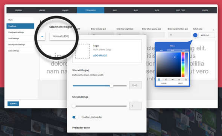The image size is (222, 136).
Task: Click the alpha opacity slider strip
Action: [x=187, y=64]
